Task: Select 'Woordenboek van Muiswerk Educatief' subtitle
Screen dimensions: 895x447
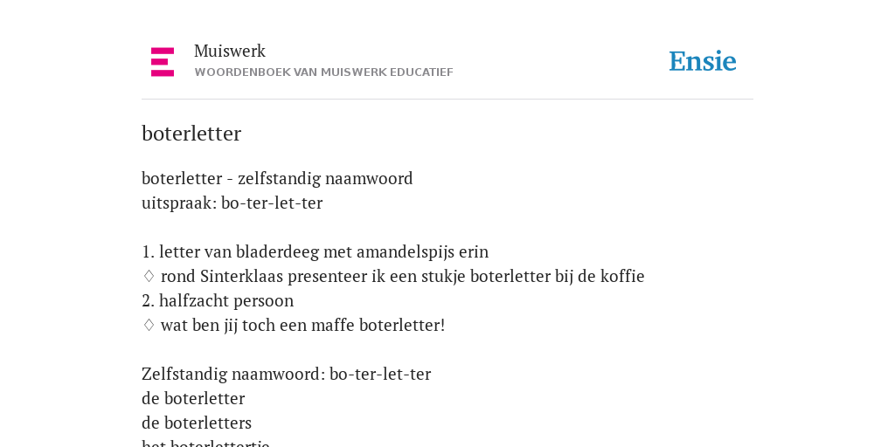Action: 323,72
